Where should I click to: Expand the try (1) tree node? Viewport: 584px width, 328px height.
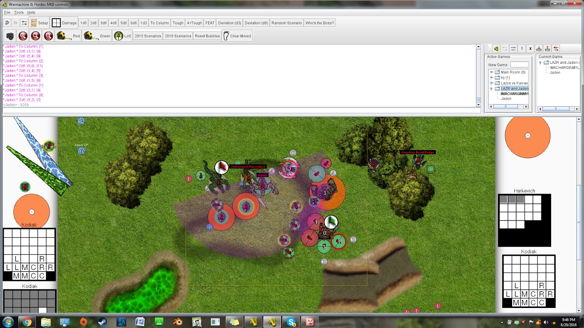(x=492, y=78)
